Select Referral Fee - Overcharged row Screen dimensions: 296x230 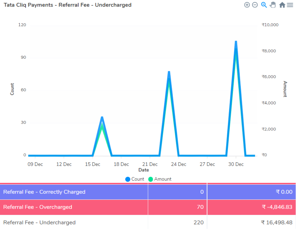point(148,207)
